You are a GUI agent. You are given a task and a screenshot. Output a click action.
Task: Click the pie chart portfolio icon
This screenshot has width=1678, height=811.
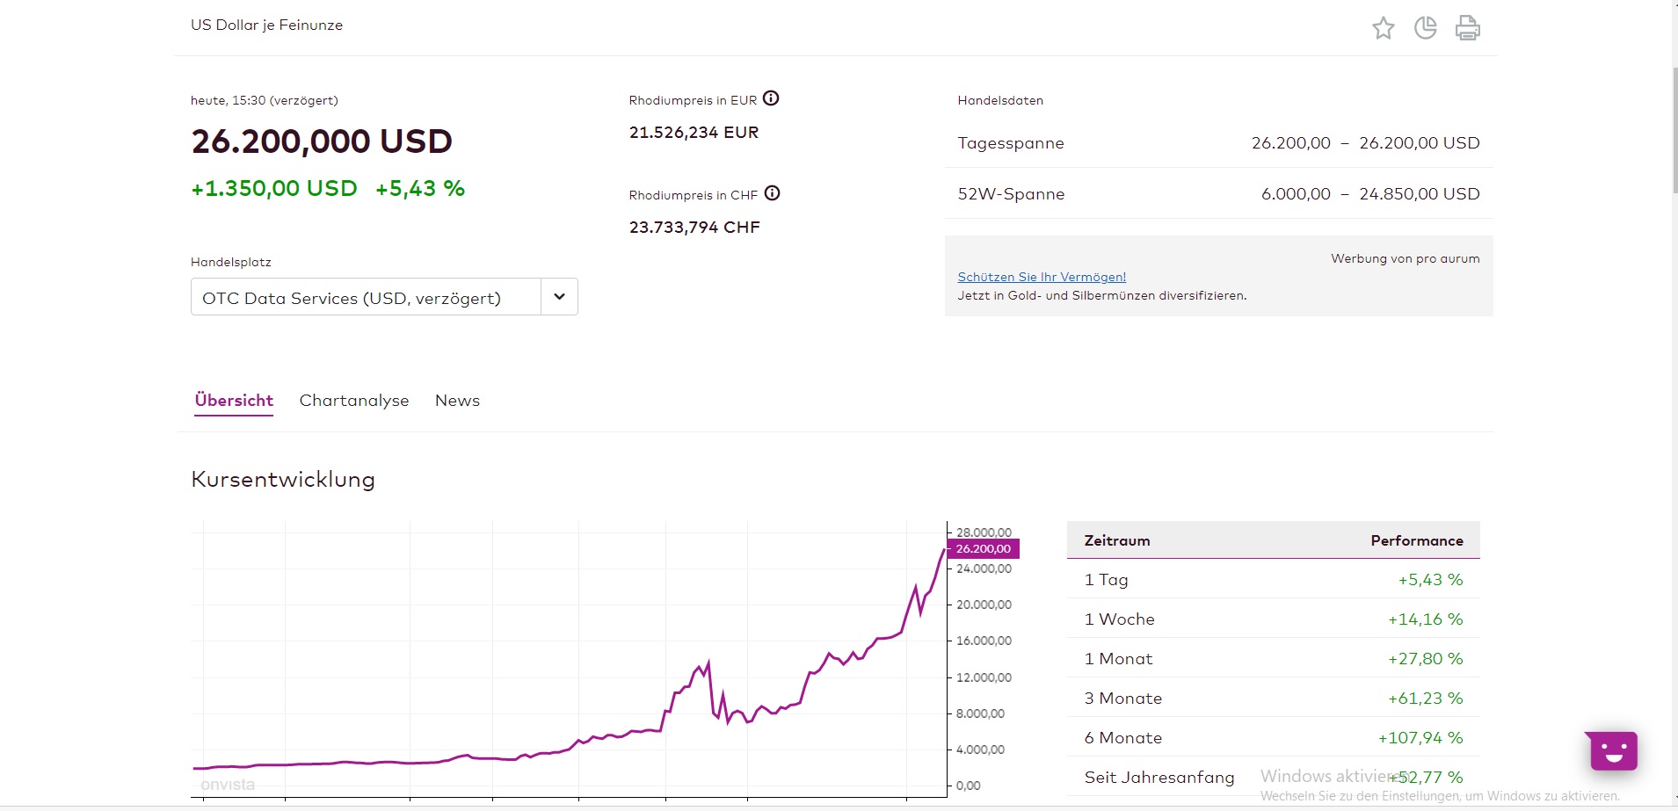(1425, 28)
